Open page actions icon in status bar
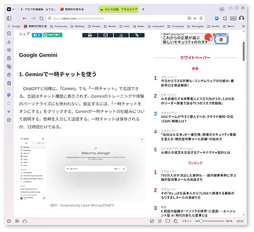254x232 pixels. pos(176,221)
